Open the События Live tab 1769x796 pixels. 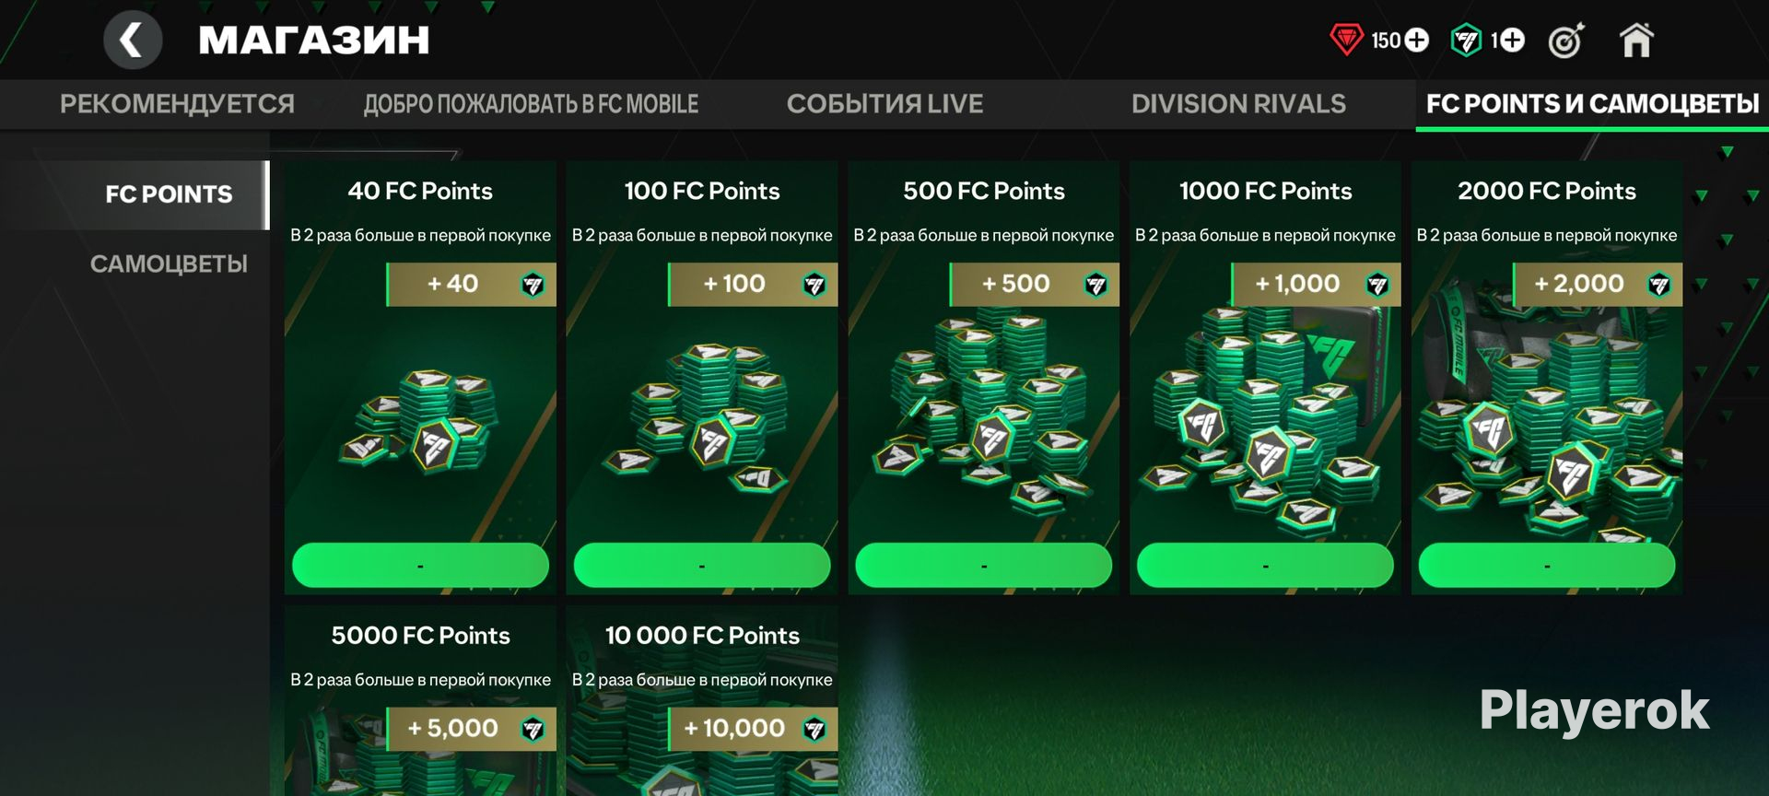coord(884,104)
